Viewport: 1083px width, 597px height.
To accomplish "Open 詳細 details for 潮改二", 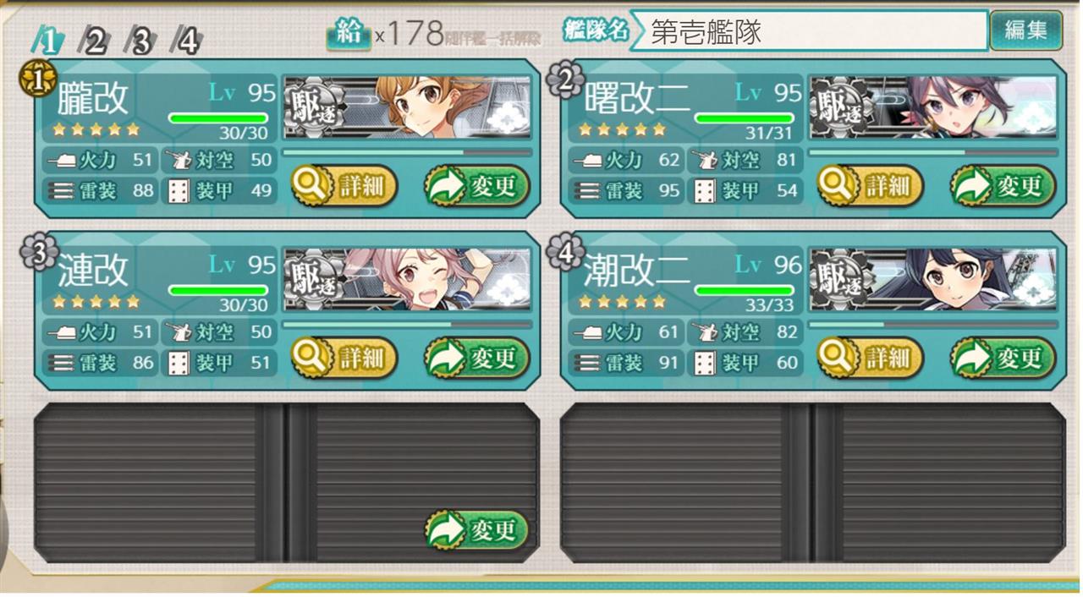I will click(871, 359).
